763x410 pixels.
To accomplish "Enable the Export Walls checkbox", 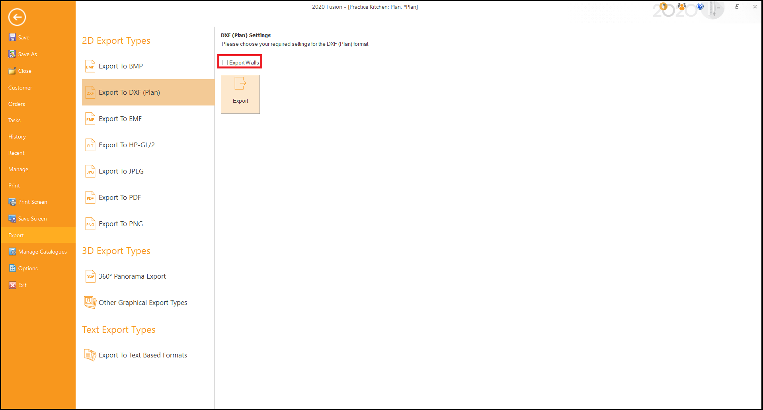I will 225,62.
